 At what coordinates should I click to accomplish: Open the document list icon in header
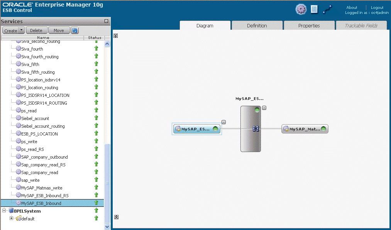[314, 10]
